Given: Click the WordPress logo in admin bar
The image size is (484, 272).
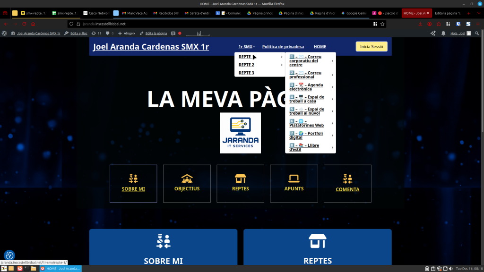Looking at the screenshot, I should [4, 34].
